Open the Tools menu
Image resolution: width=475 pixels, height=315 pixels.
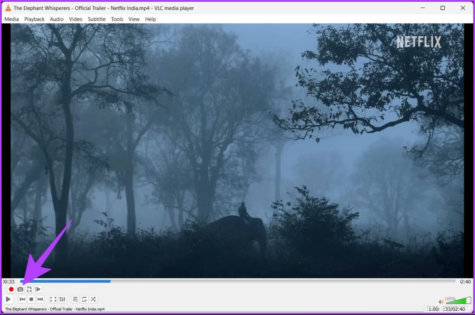pos(117,19)
